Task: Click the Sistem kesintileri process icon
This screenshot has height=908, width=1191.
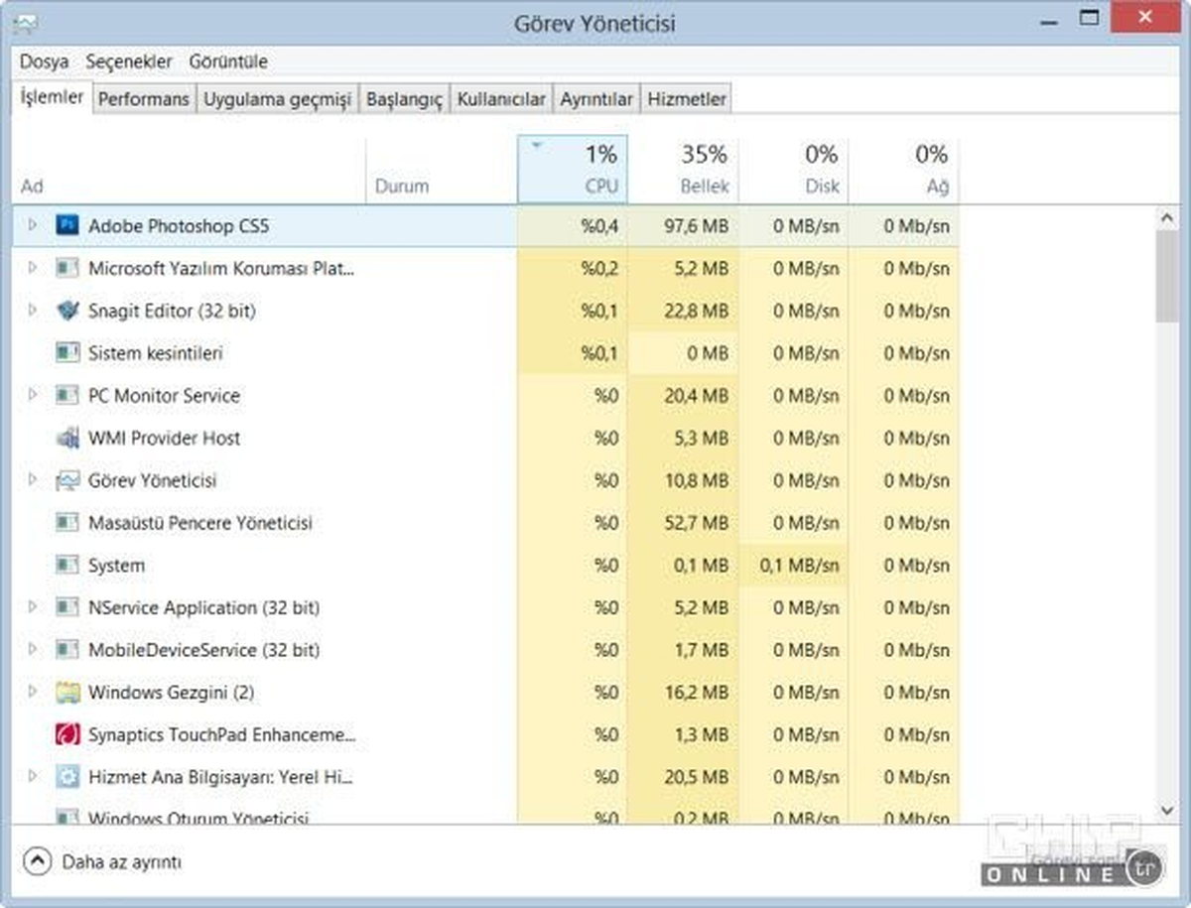Action: 67,353
